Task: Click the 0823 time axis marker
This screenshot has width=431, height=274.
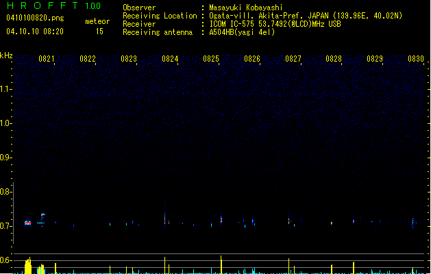Action: 129,59
